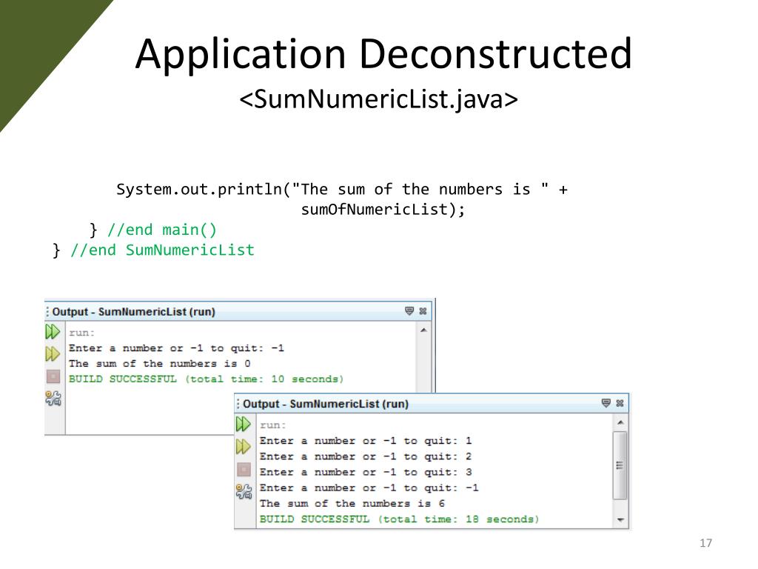Click 'Enter a number or -1 to quit: -1' in the right output
Screen dimensions: 758x569
pyautogui.click(x=369, y=488)
